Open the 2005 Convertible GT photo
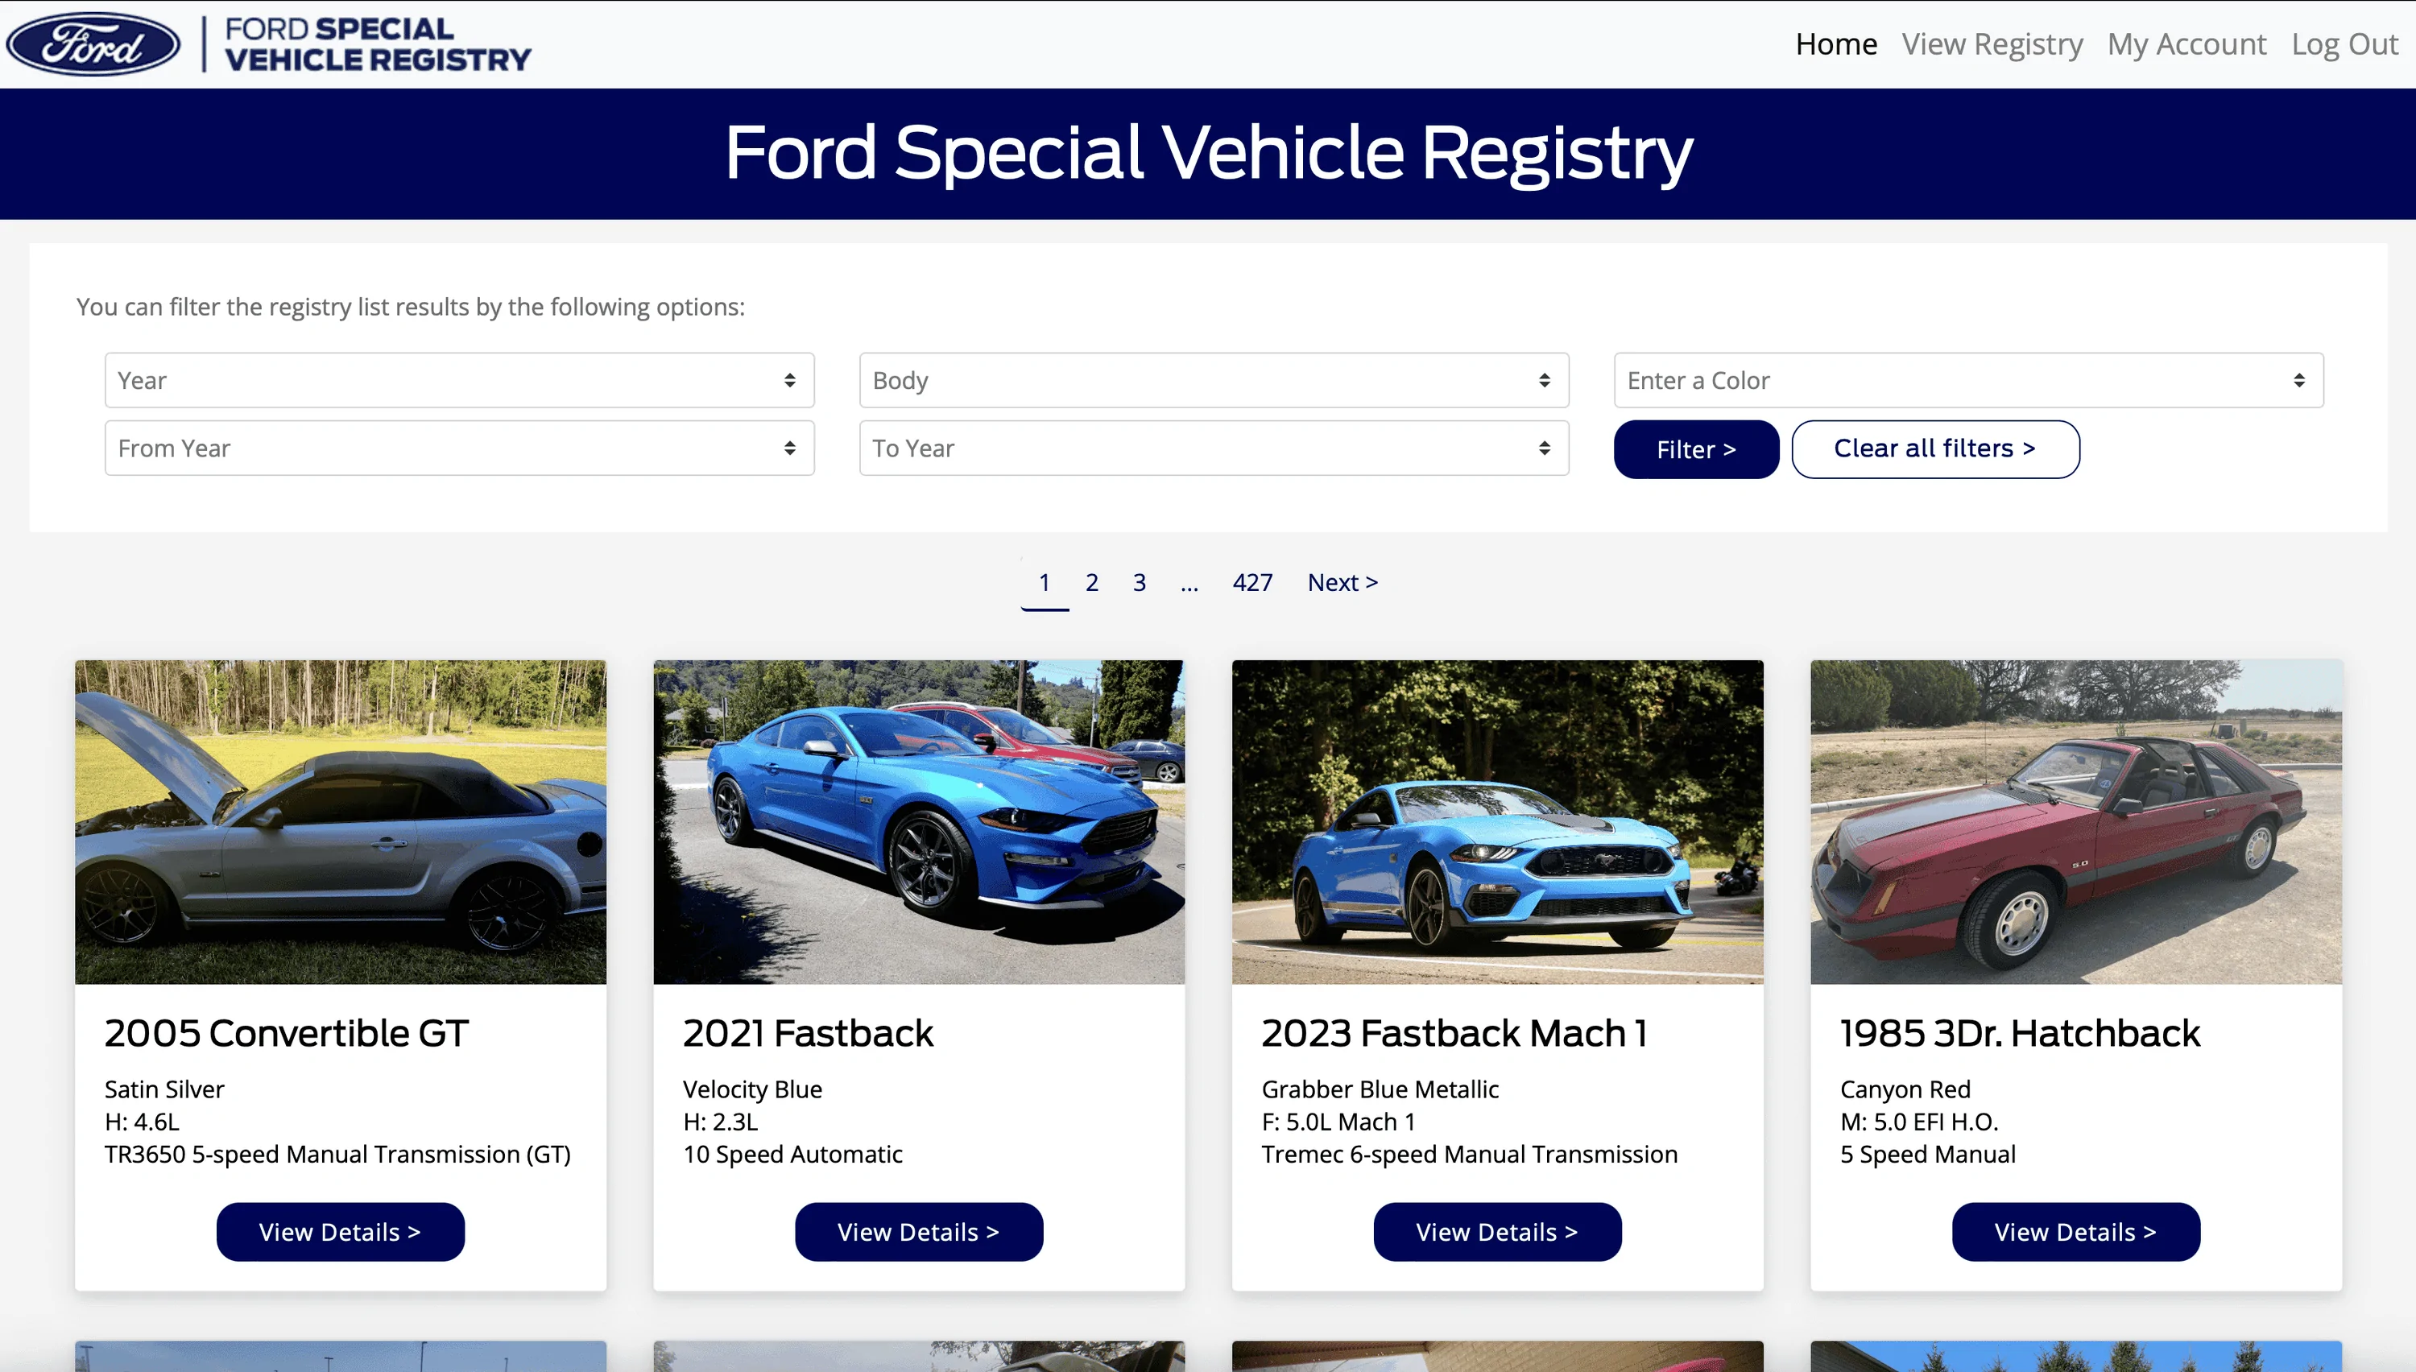The height and width of the screenshot is (1372, 2416). (x=341, y=822)
